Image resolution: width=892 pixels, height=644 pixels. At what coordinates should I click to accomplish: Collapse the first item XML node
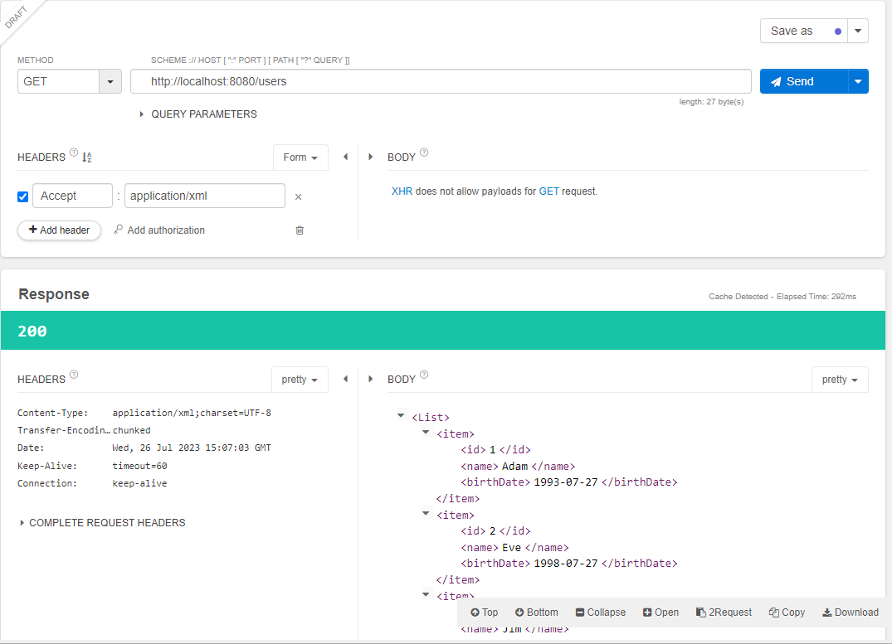[x=426, y=433]
